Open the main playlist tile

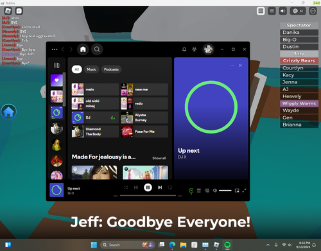[x=95, y=89]
